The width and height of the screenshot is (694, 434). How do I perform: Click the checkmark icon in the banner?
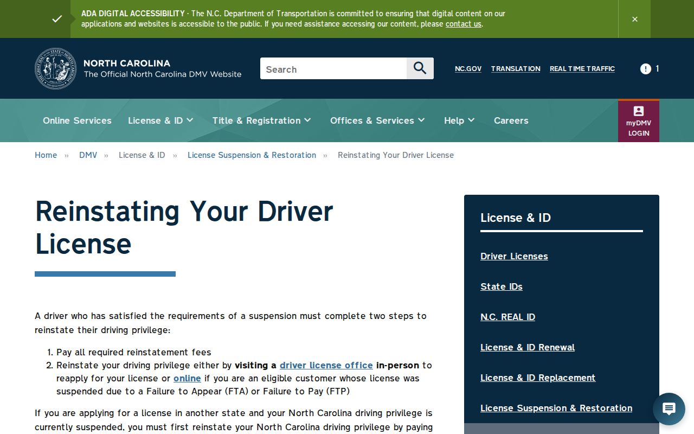57,19
